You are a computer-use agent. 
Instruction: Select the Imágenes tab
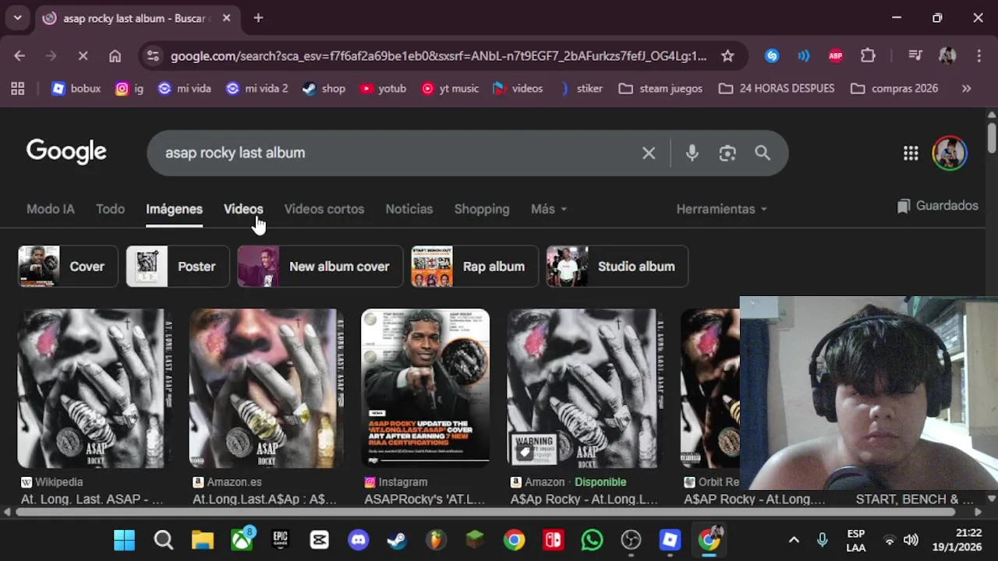(174, 209)
